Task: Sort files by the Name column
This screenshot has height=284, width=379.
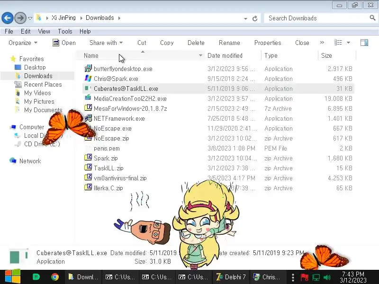Action: (91, 55)
